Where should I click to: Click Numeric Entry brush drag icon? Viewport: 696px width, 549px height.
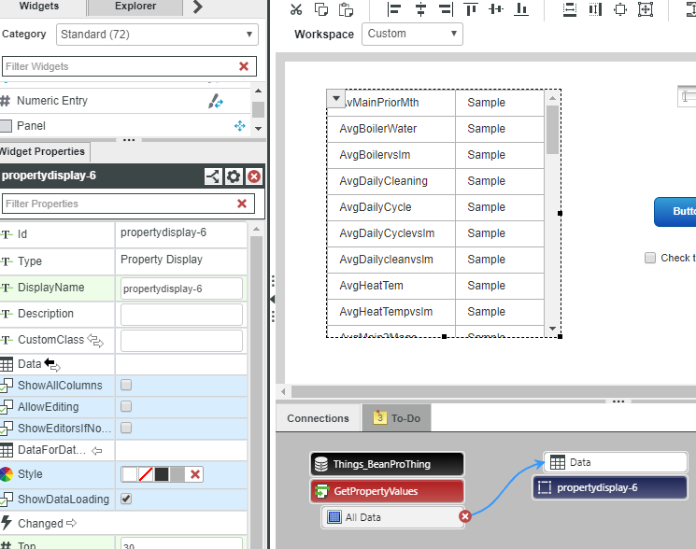pyautogui.click(x=216, y=101)
